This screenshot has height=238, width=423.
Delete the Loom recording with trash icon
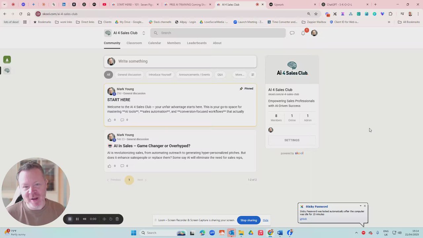[x=117, y=219]
